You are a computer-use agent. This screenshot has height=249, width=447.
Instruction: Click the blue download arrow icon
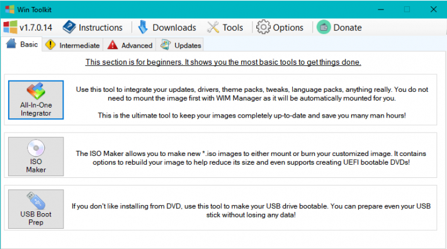(x=143, y=27)
